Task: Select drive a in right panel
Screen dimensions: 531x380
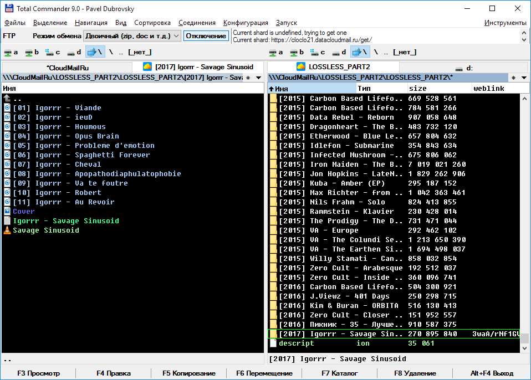Action: [x=275, y=52]
